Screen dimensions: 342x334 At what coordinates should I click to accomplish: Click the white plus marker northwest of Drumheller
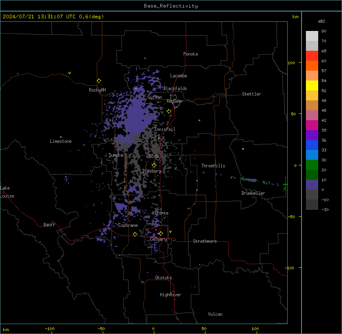(243, 149)
